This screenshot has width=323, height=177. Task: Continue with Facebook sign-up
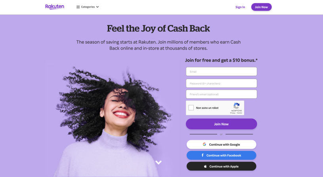click(221, 155)
